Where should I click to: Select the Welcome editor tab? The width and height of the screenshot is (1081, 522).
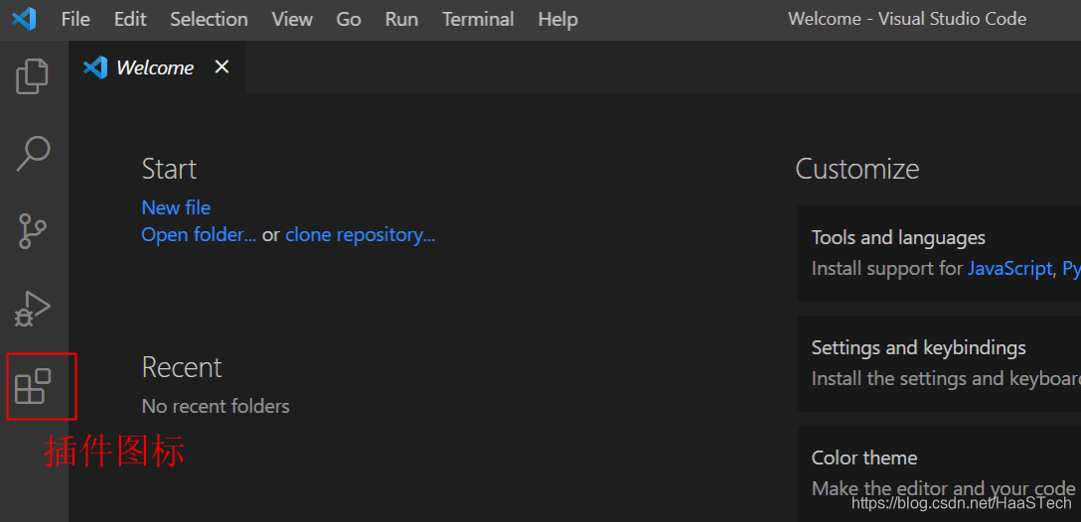157,66
